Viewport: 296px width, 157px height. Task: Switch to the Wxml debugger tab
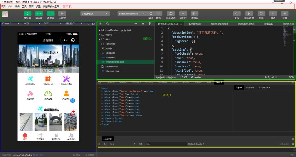tap(219, 82)
